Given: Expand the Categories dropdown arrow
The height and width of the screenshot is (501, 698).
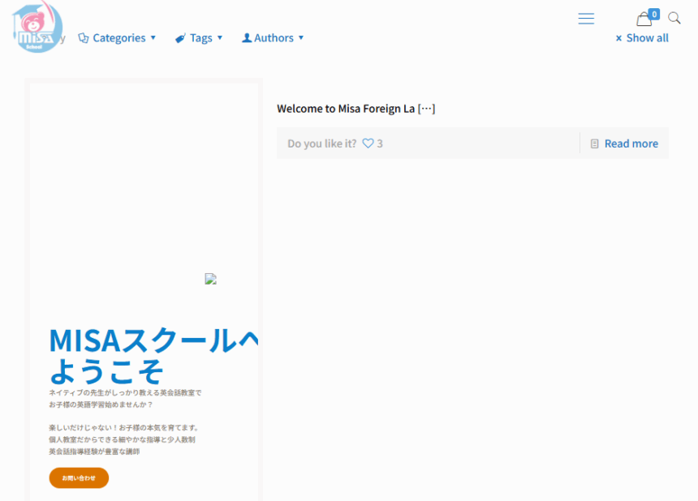Looking at the screenshot, I should click(153, 38).
